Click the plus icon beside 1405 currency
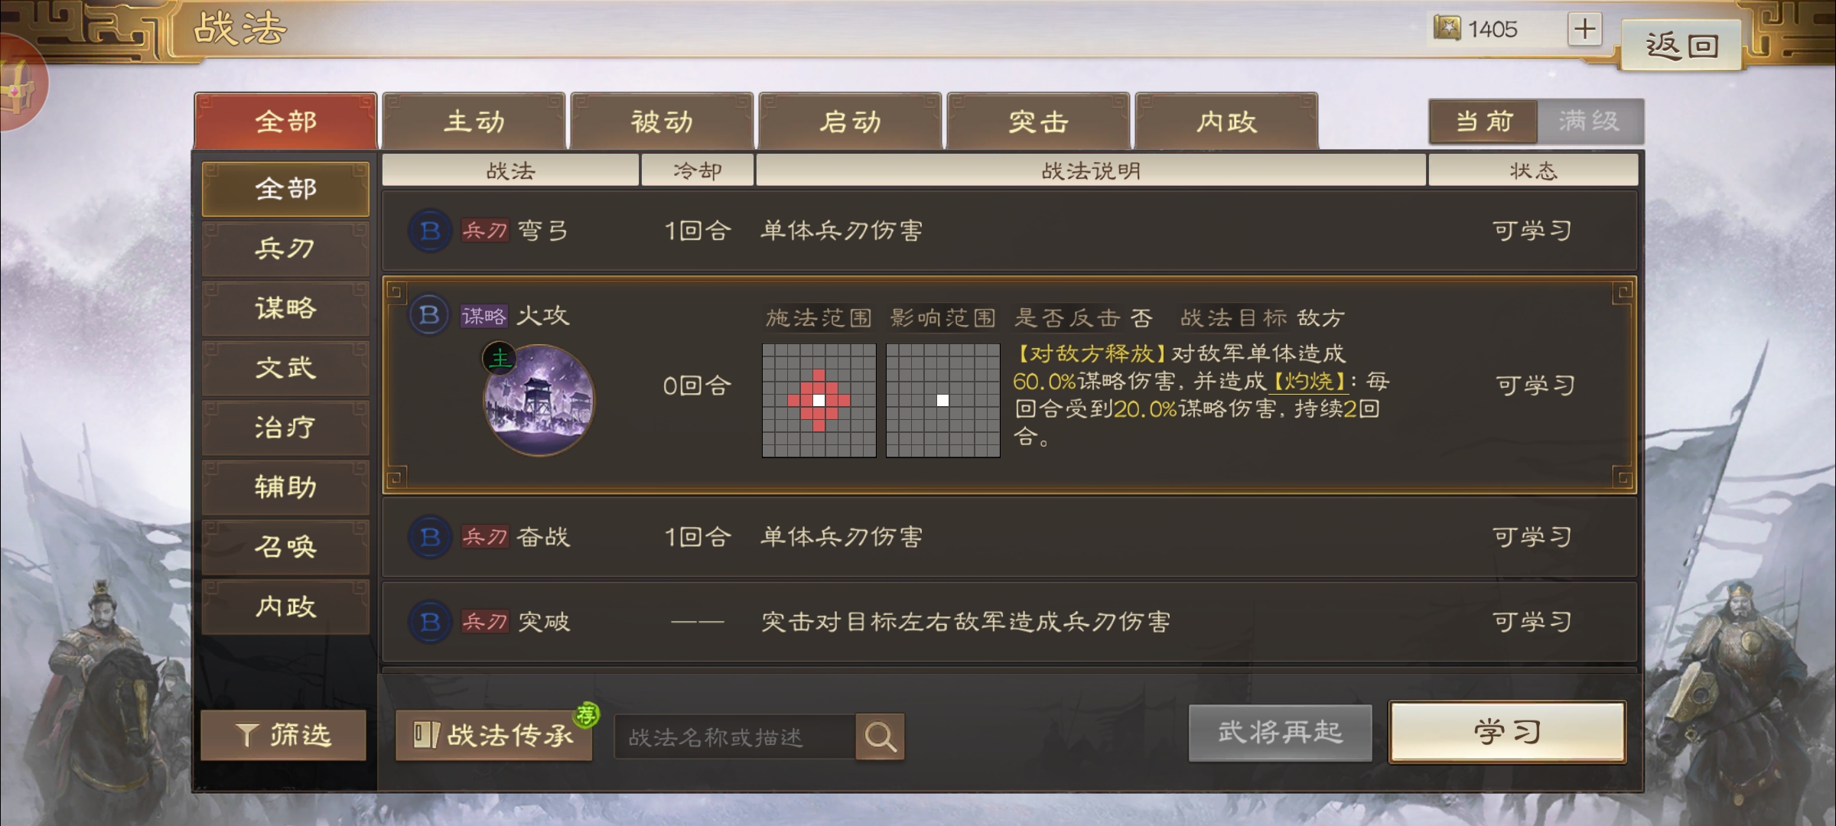1836x826 pixels. [x=1584, y=30]
